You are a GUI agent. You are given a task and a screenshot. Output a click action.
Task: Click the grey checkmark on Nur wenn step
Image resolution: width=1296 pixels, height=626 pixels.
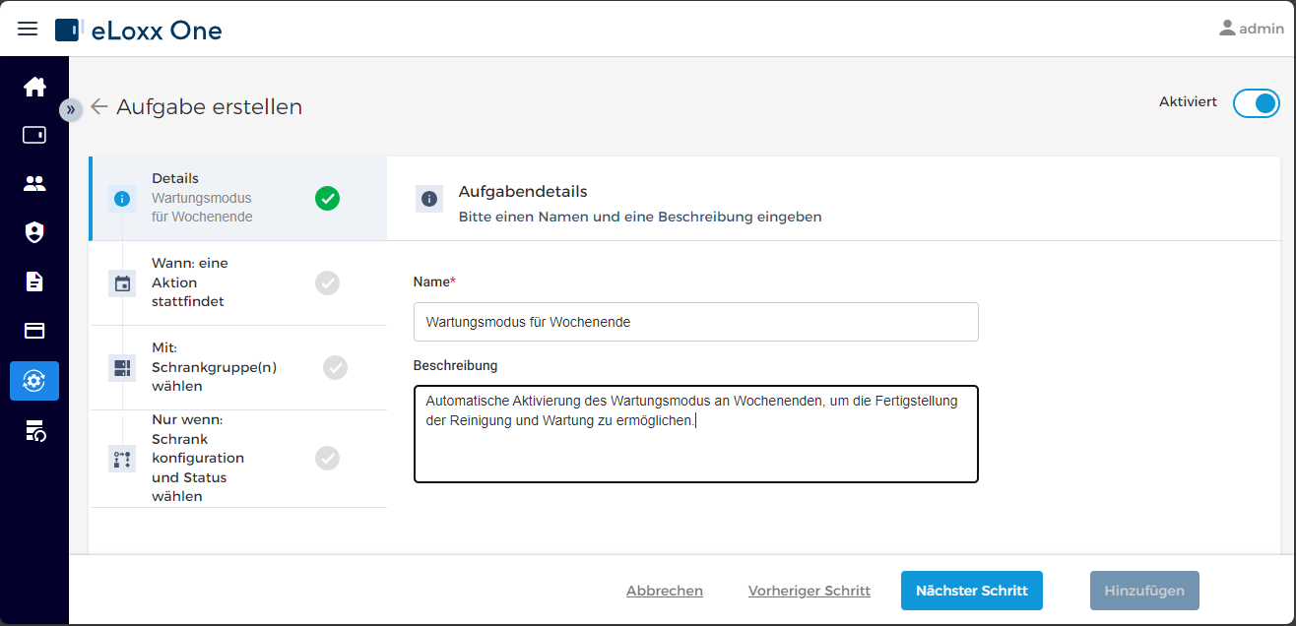(327, 458)
